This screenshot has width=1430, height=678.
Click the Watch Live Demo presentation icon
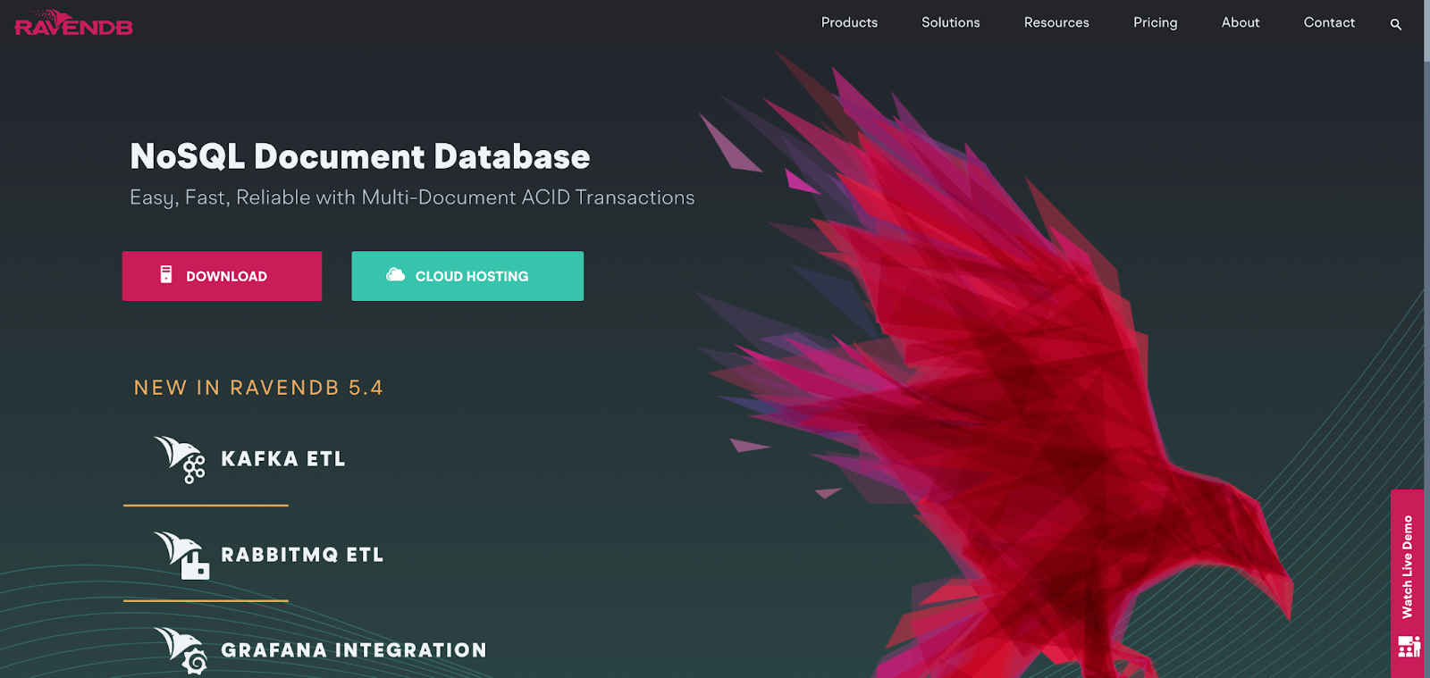pos(1409,646)
